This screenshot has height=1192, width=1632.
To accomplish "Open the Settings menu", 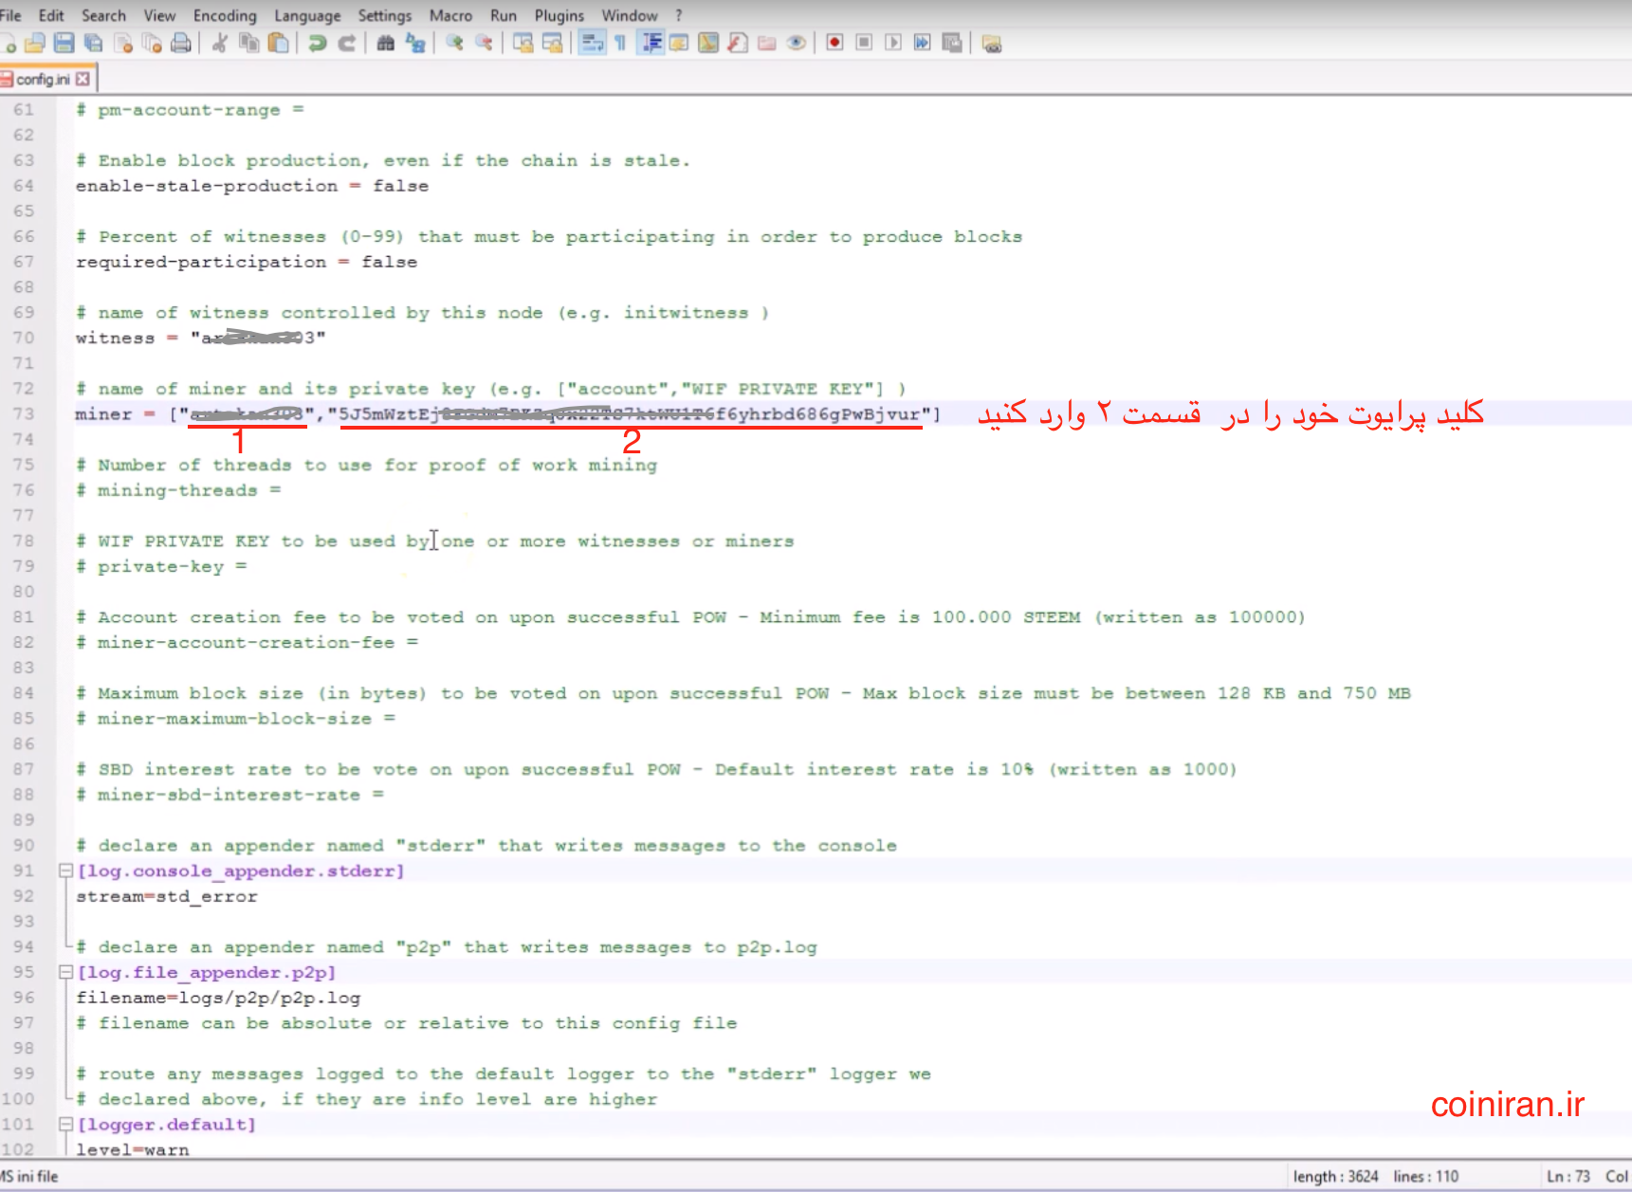I will click(384, 15).
